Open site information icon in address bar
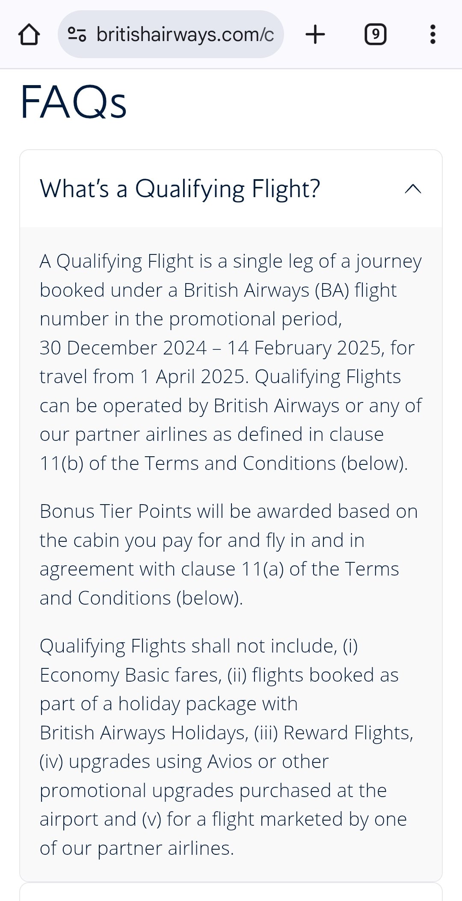 click(77, 34)
